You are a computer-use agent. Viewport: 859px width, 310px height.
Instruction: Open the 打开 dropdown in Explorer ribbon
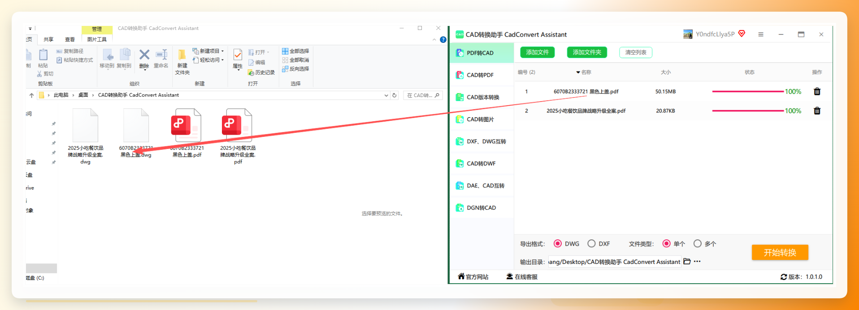pos(268,52)
